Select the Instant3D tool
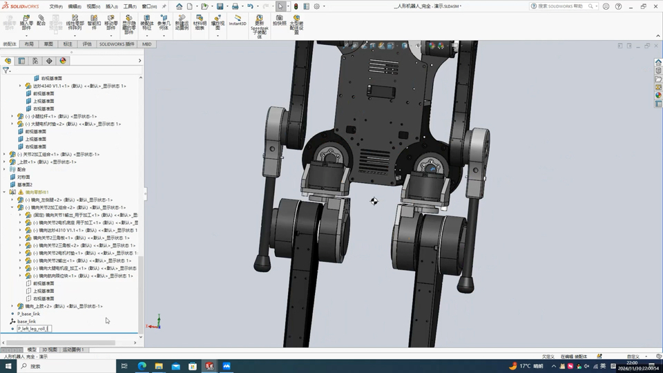 [x=238, y=20]
